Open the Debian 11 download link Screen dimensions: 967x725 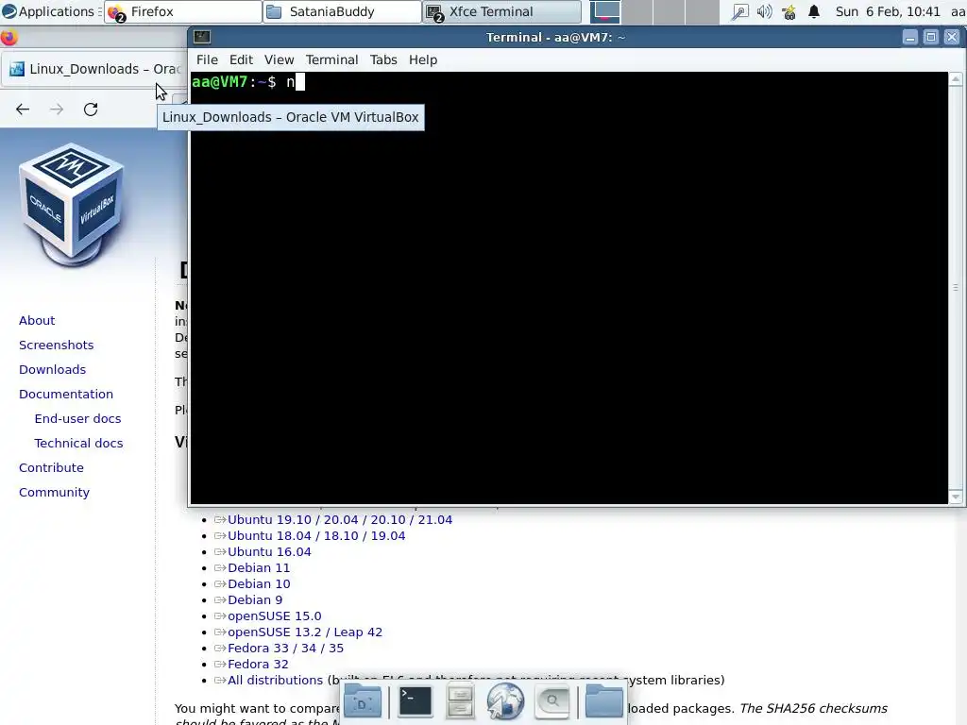[x=259, y=567]
